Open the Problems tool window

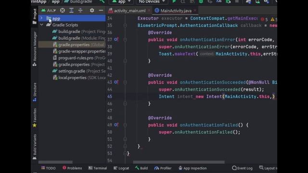[72, 168]
